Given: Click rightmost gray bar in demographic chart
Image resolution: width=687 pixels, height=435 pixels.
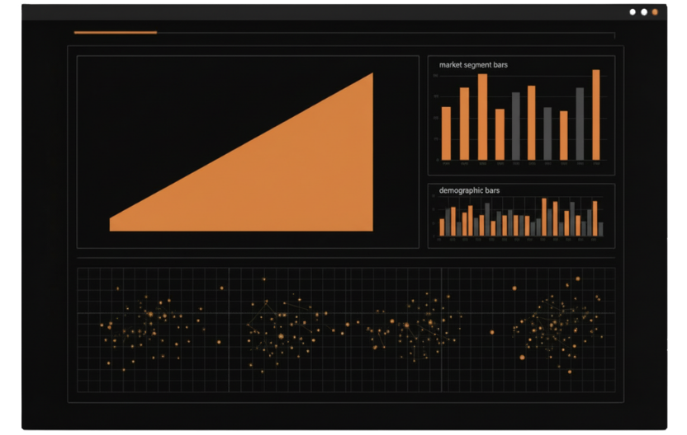Looking at the screenshot, I should 600,229.
